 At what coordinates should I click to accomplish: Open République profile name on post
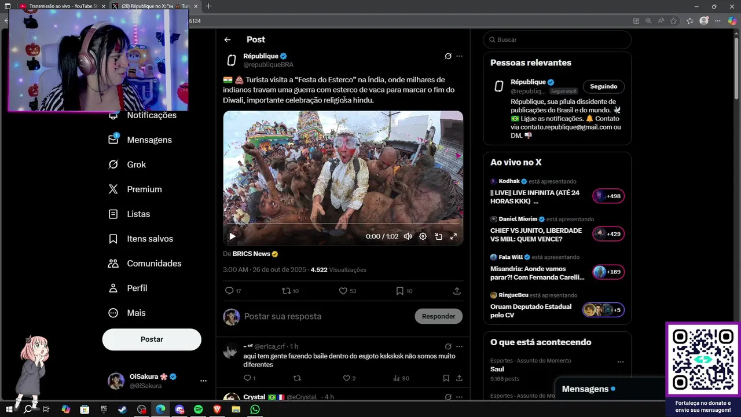(x=261, y=56)
